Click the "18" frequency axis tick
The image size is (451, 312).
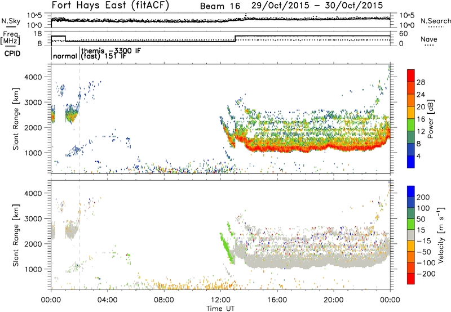[38, 34]
